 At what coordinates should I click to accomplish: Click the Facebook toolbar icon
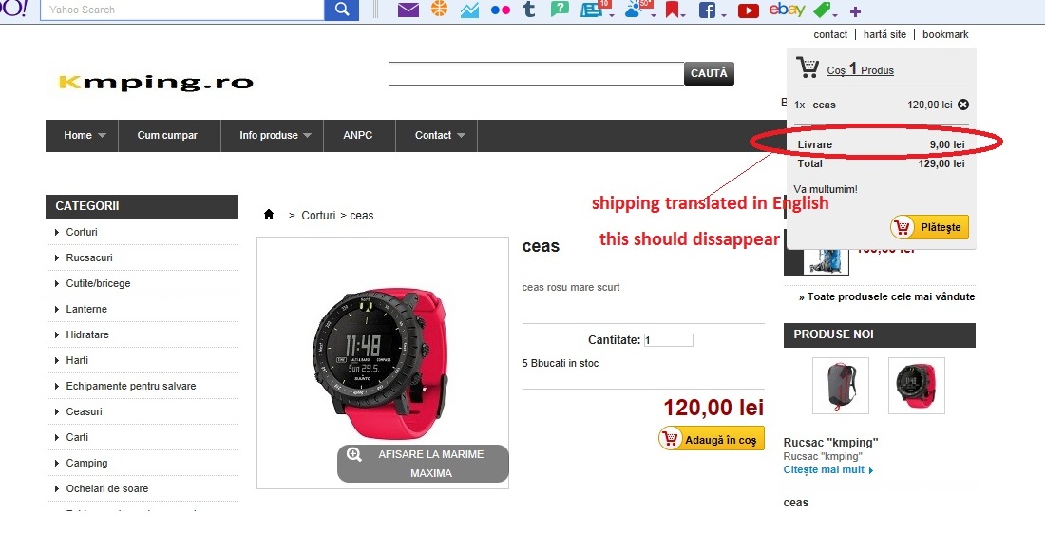point(707,10)
